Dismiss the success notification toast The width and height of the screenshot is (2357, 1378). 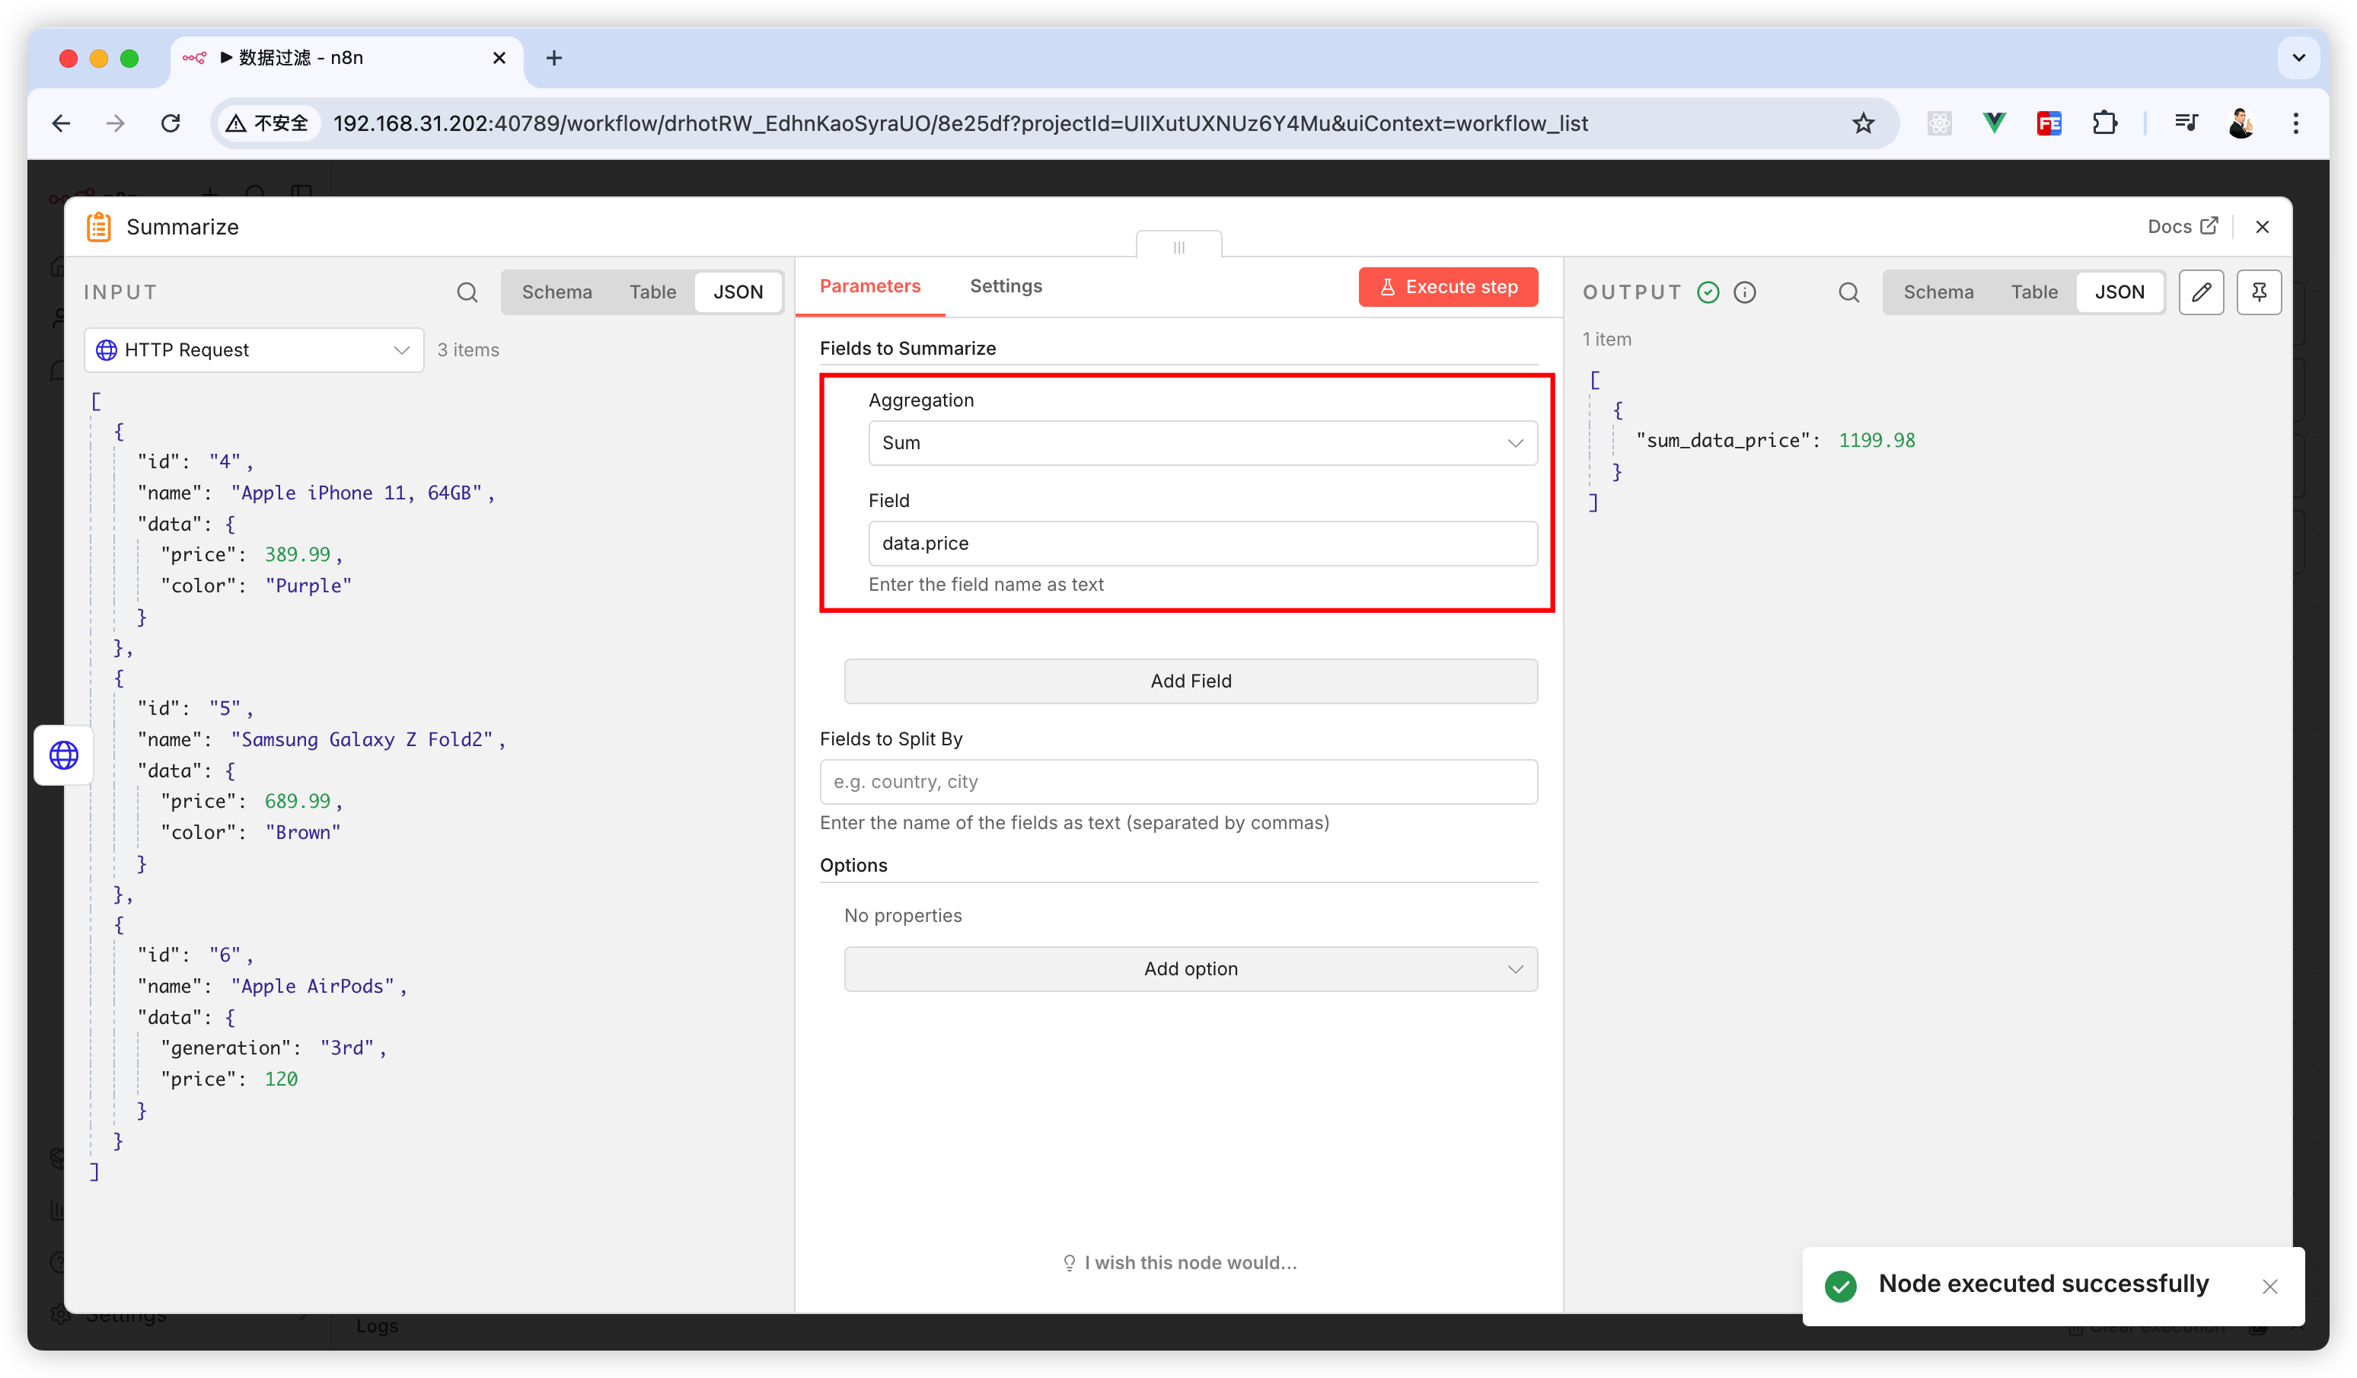[2270, 1287]
